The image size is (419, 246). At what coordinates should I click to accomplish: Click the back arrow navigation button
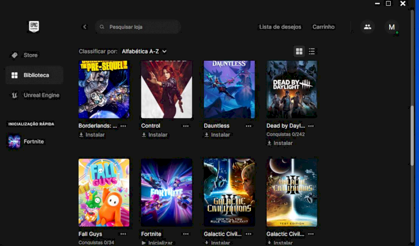(x=85, y=27)
